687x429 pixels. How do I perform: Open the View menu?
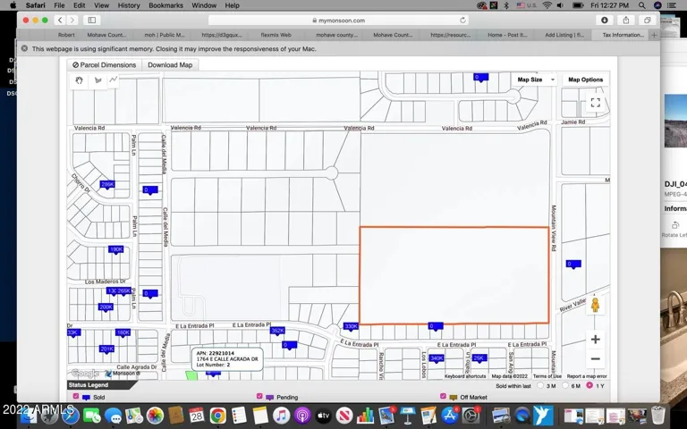[101, 5]
